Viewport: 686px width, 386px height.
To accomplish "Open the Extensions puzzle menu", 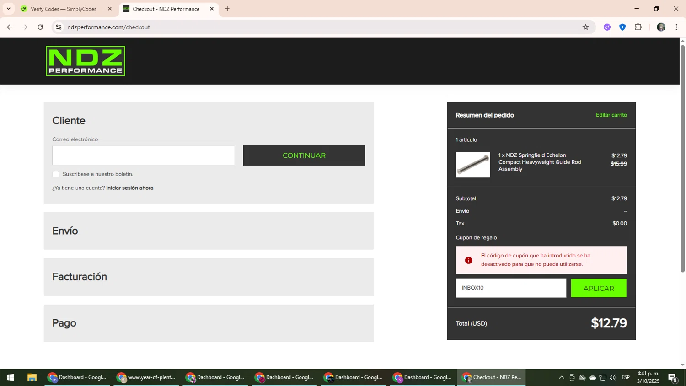I will (638, 27).
